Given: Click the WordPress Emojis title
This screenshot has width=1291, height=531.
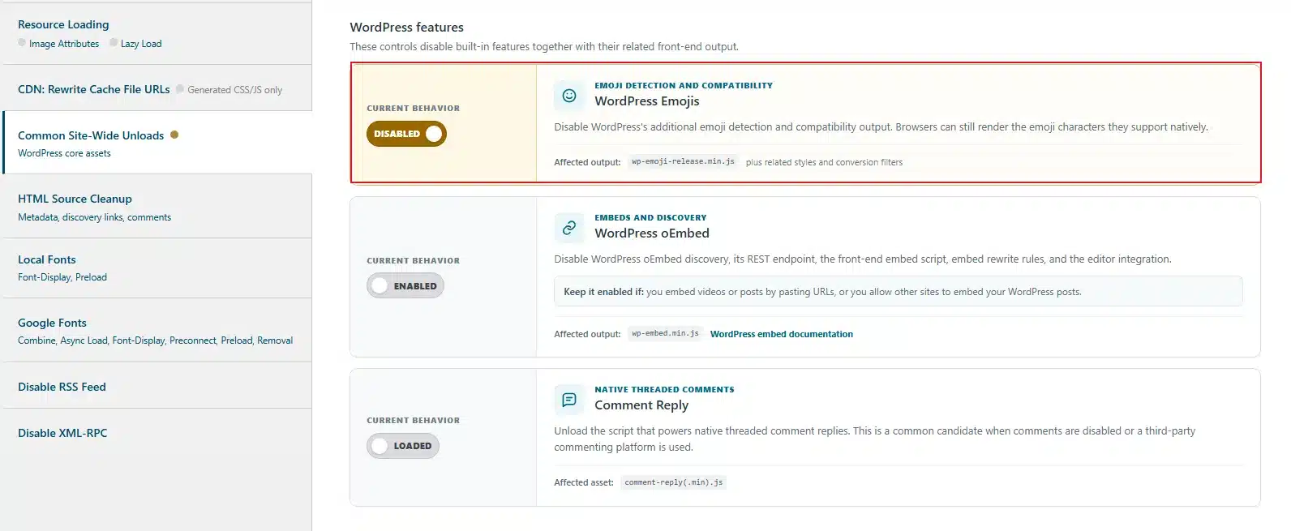Looking at the screenshot, I should point(647,101).
